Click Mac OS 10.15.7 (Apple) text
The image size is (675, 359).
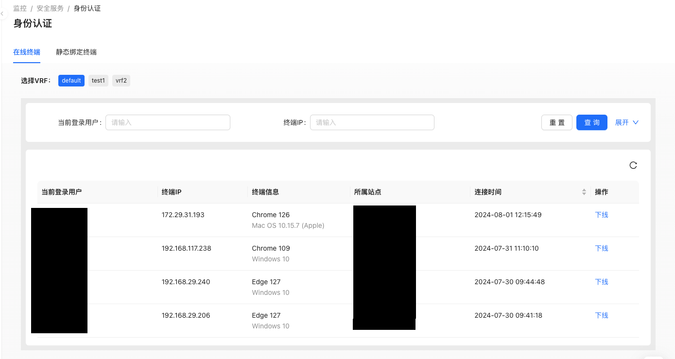point(288,225)
